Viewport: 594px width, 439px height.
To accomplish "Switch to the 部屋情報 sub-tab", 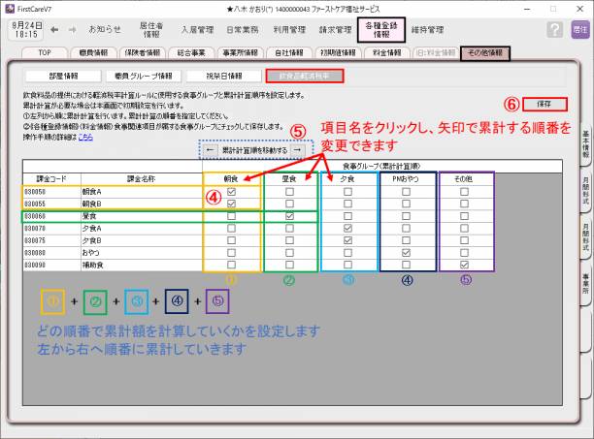I will coord(48,75).
